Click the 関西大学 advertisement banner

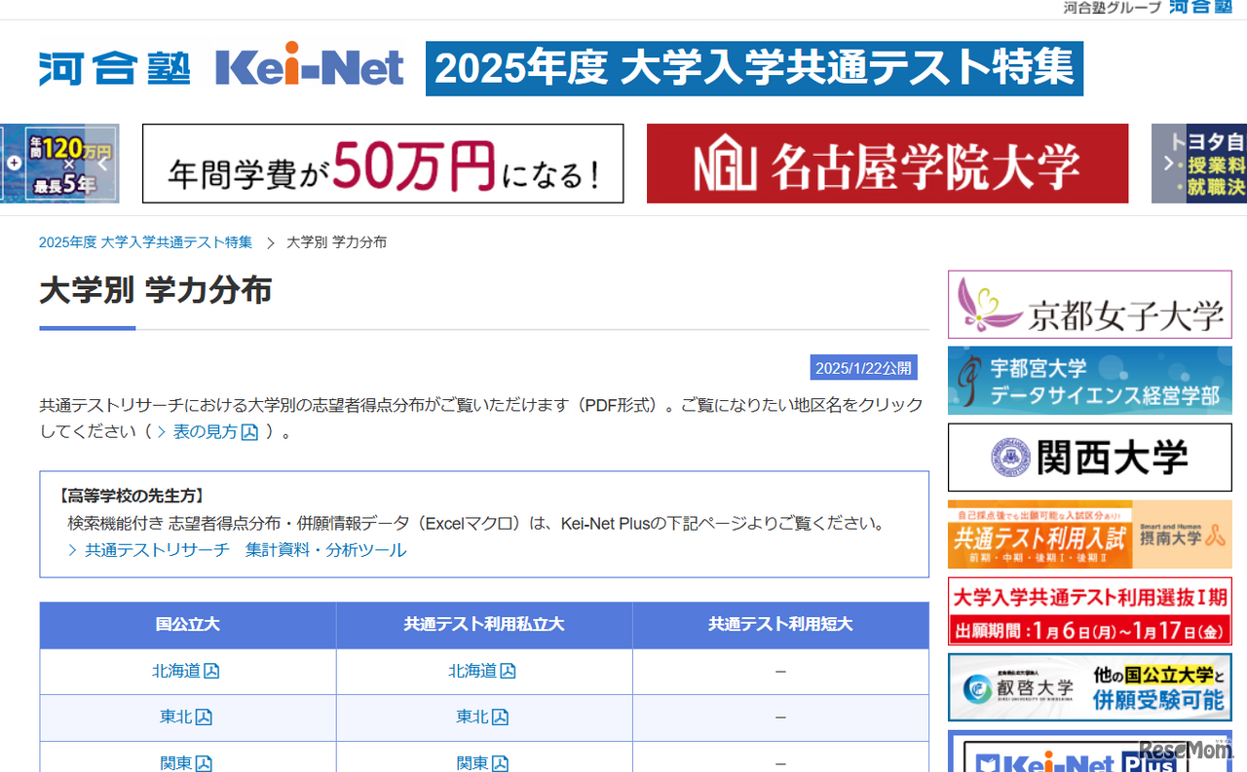pyautogui.click(x=1089, y=458)
